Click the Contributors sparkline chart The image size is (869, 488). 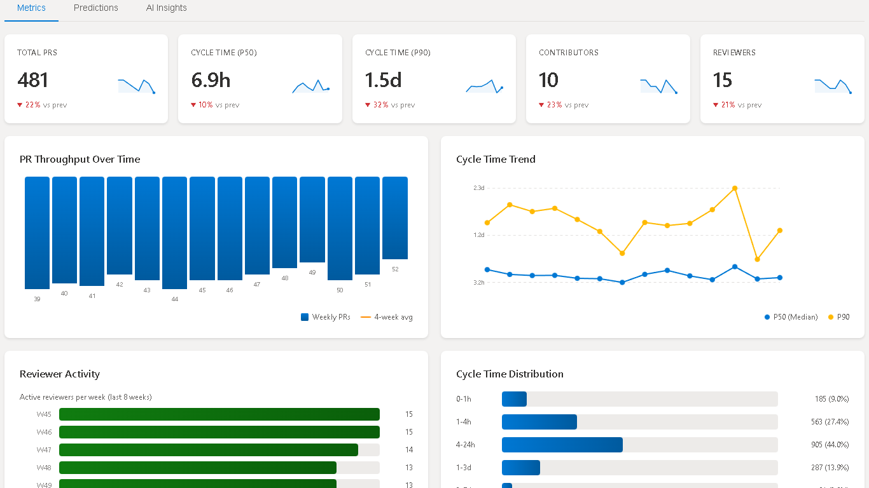click(659, 86)
